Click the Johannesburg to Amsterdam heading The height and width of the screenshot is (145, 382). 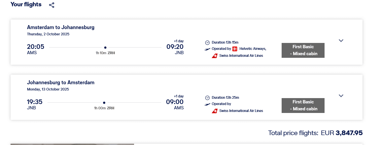pyautogui.click(x=61, y=83)
